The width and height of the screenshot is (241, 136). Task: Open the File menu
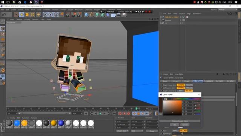click(3, 10)
